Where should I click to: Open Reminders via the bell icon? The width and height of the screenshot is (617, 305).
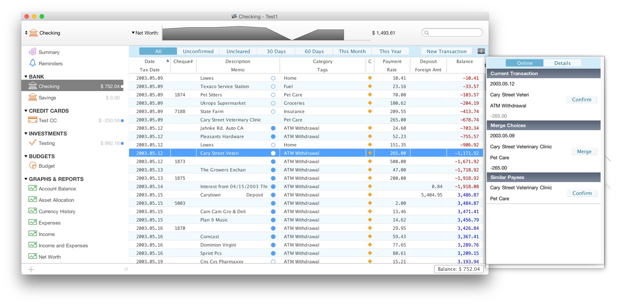click(x=33, y=63)
